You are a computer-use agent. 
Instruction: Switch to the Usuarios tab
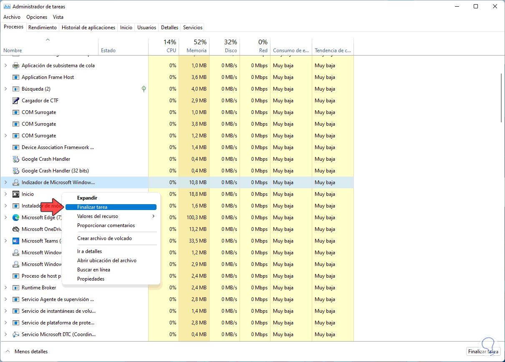click(x=147, y=28)
